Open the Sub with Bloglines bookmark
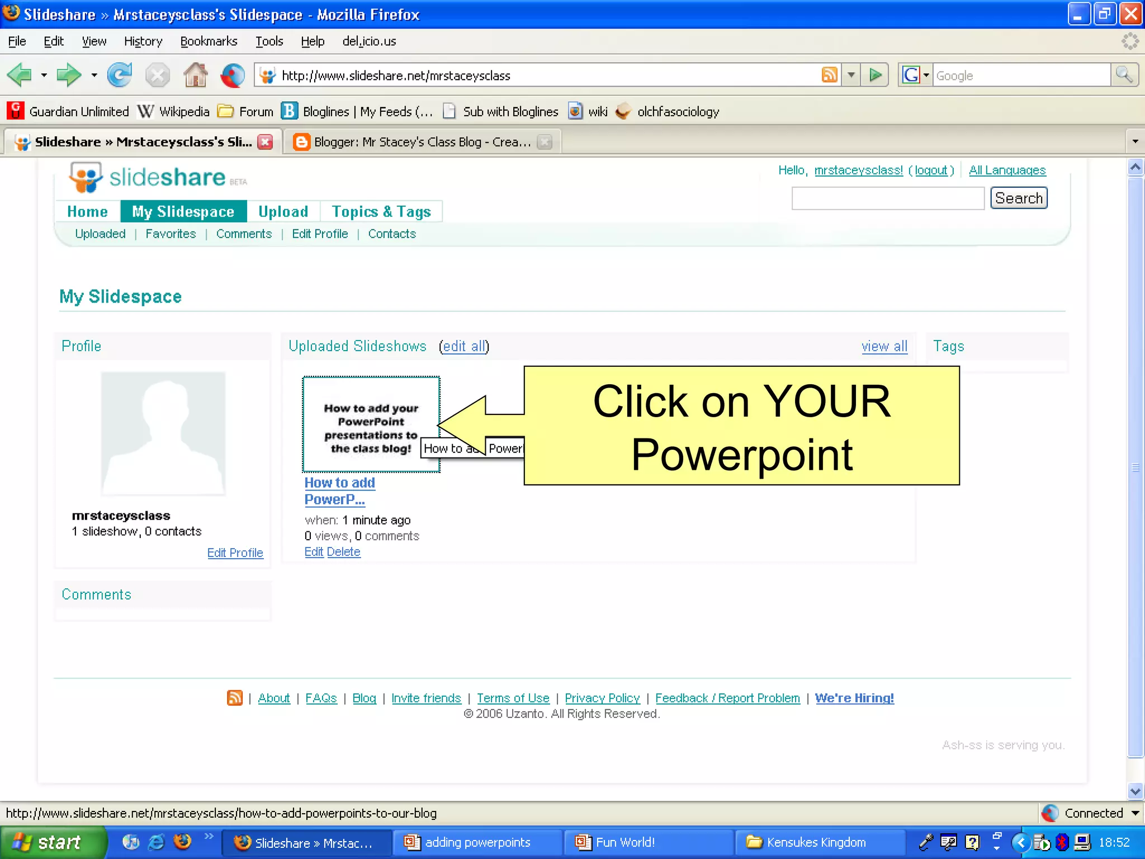This screenshot has height=859, width=1145. (500, 111)
